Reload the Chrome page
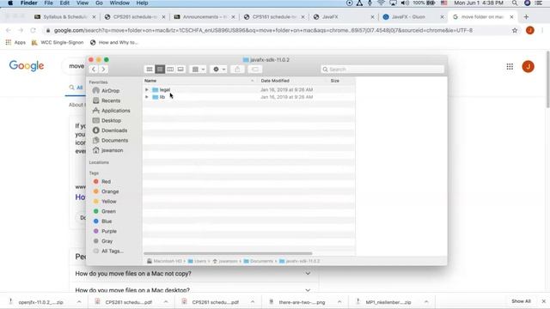This screenshot has height=309, width=550. 33,31
